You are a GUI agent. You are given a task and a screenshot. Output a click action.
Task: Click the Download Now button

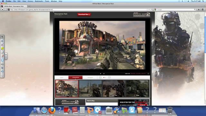[84, 15]
